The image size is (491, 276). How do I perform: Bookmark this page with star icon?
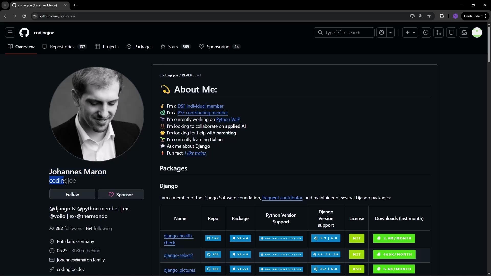[429, 16]
